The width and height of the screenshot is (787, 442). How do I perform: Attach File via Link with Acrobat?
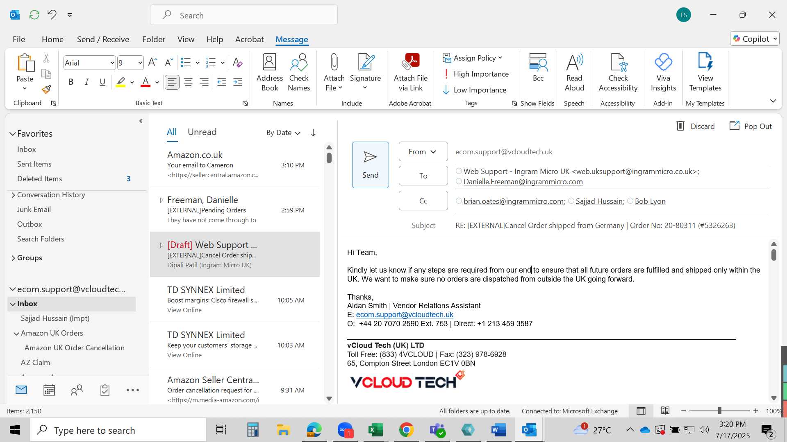[x=411, y=73]
